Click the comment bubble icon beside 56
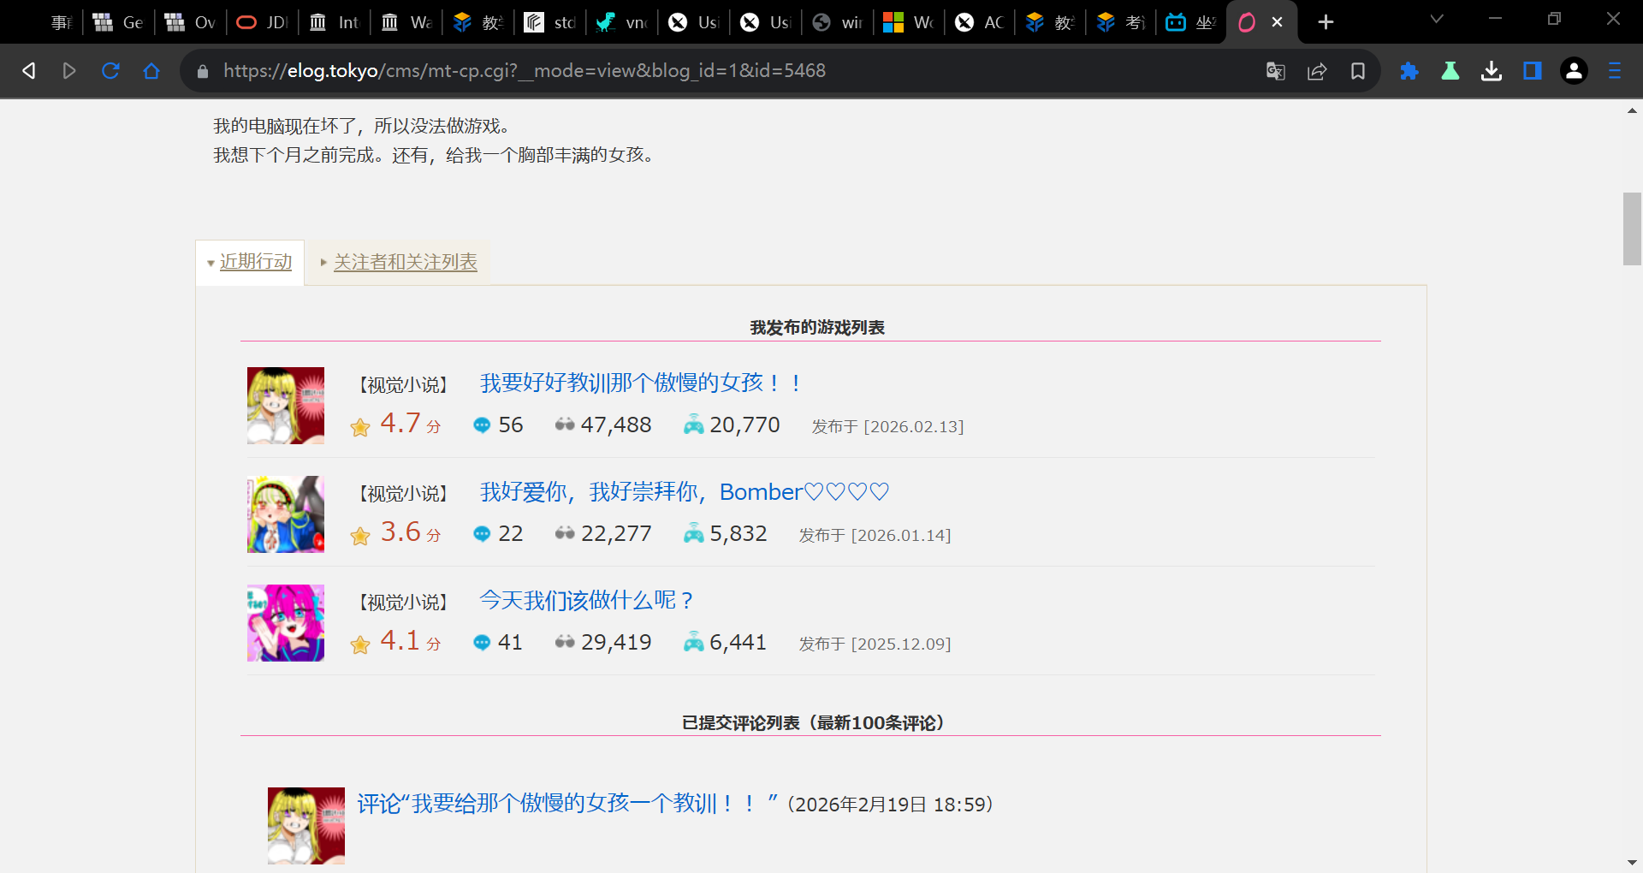Screen dimensions: 1643x873 482,425
